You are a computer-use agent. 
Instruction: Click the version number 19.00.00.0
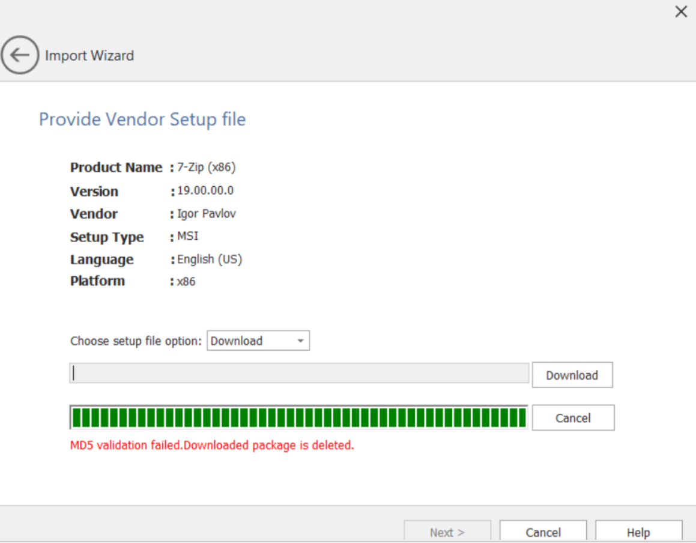click(205, 191)
